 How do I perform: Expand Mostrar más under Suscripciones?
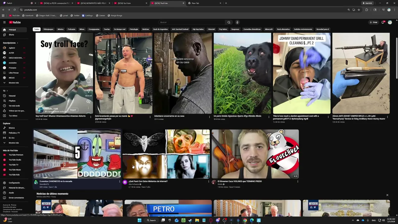pos(14,83)
